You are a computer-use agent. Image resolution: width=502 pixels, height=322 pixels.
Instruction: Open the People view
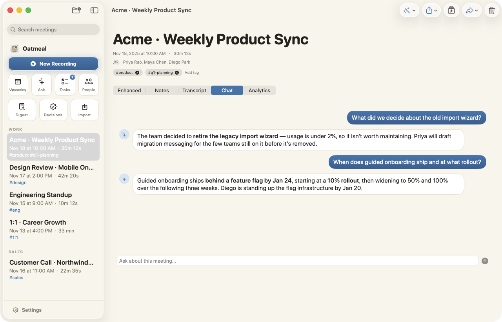point(89,85)
